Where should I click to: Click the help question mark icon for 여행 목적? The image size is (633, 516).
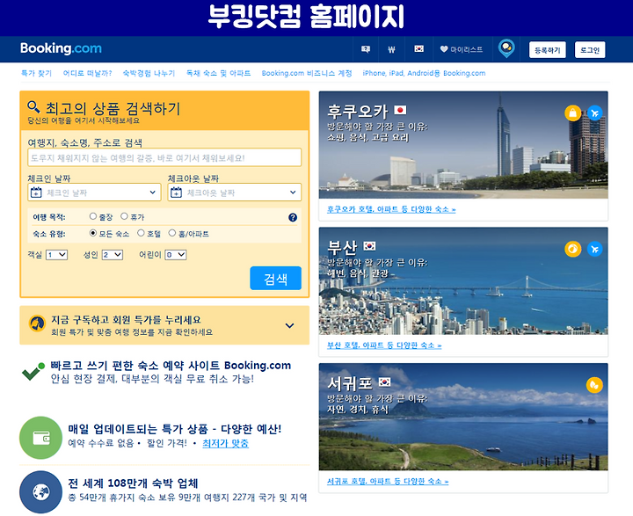[293, 218]
